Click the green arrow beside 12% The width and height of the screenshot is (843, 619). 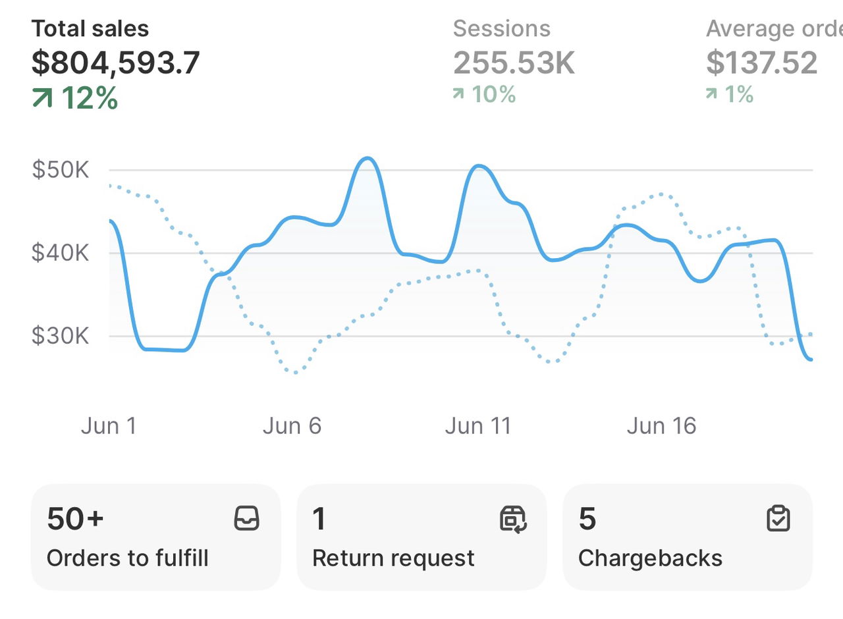coord(43,99)
